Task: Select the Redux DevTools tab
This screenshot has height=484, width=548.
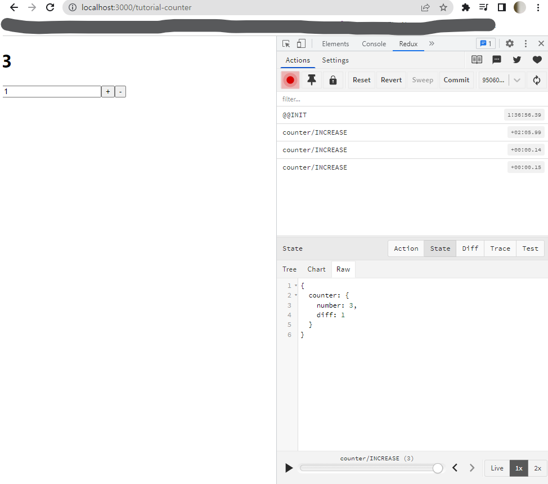Action: point(408,44)
